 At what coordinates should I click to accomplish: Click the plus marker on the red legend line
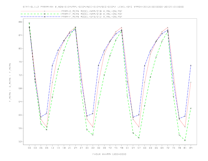(45, 11)
